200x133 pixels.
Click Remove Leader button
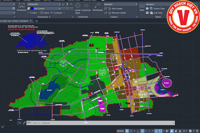(118, 13)
